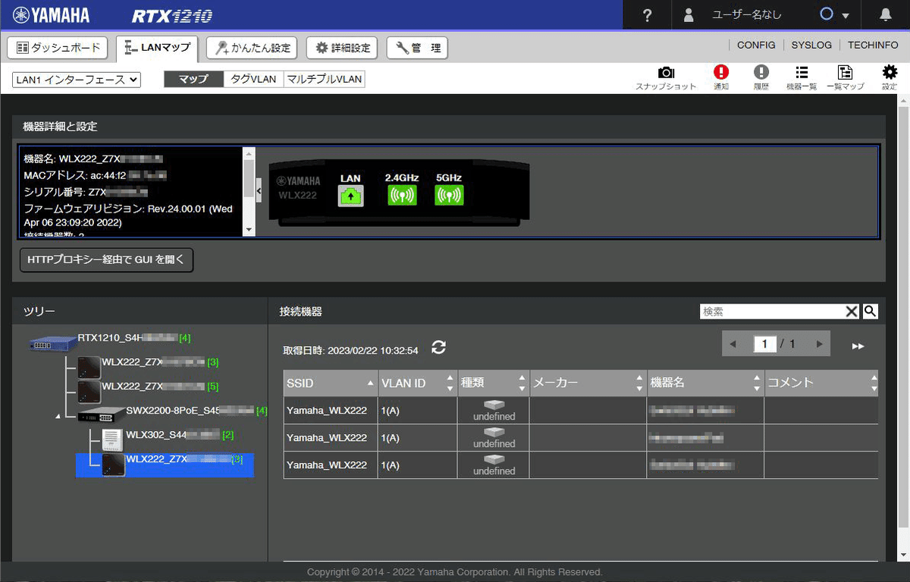View the 履歴 history icon
Image resolution: width=910 pixels, height=582 pixels.
[761, 72]
